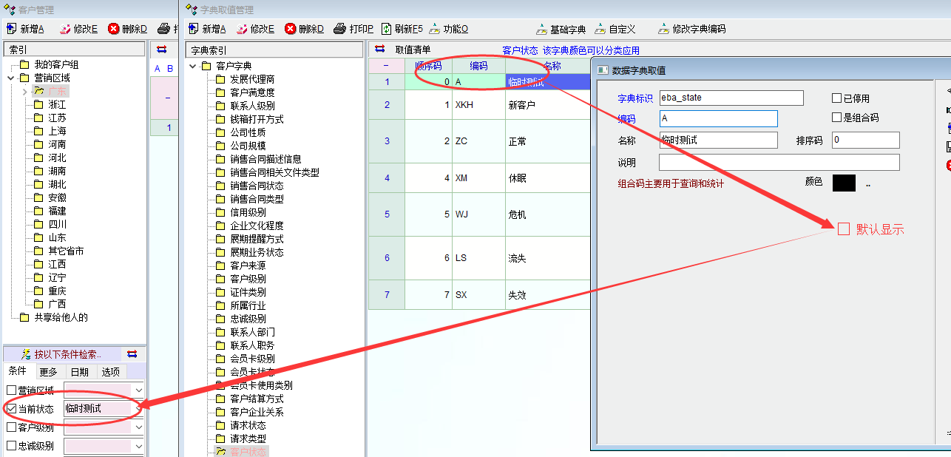Click the 修改 edit icon in 字典取值管理 toolbar
951x457 pixels.
coord(242,29)
